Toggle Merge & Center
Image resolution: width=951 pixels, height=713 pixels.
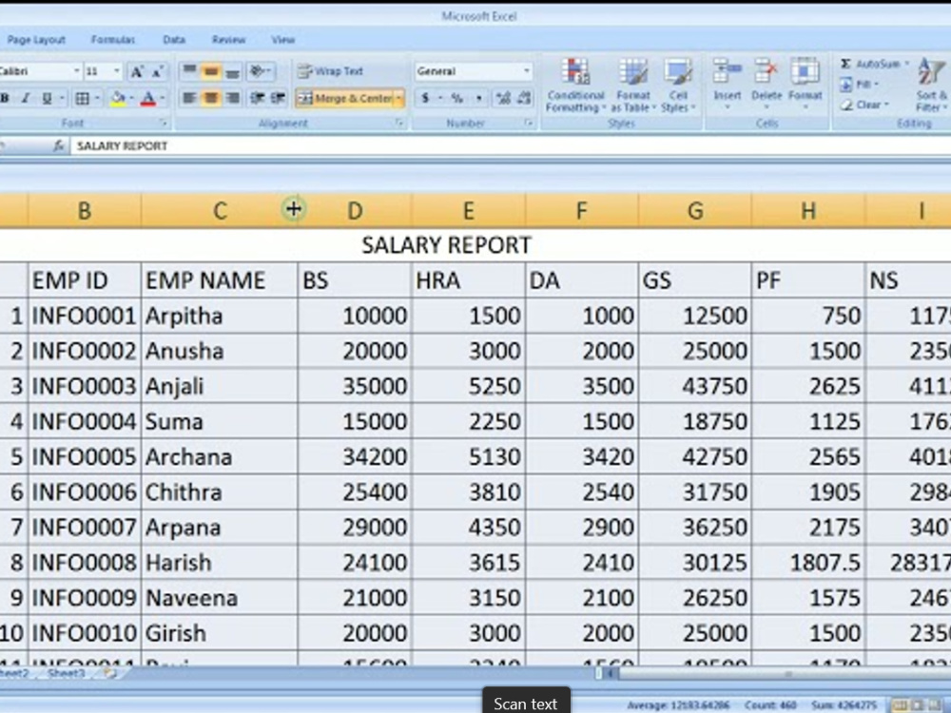(344, 98)
